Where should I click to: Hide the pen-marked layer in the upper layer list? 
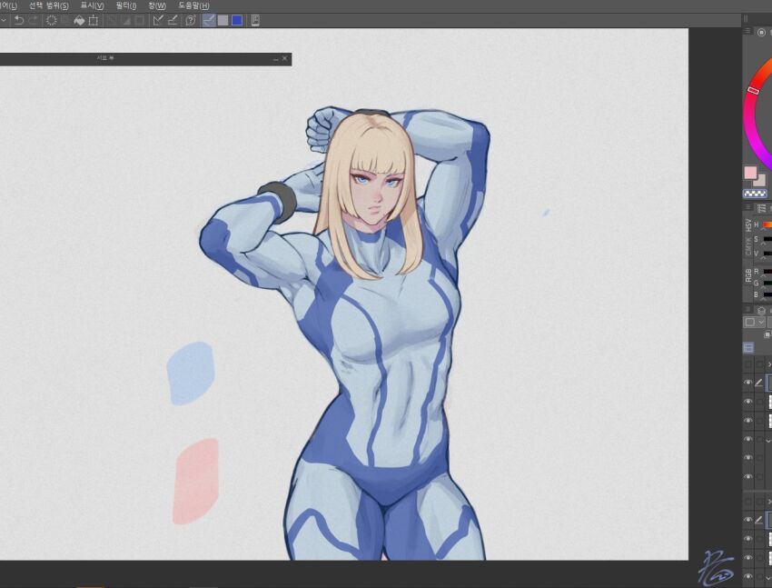click(747, 383)
